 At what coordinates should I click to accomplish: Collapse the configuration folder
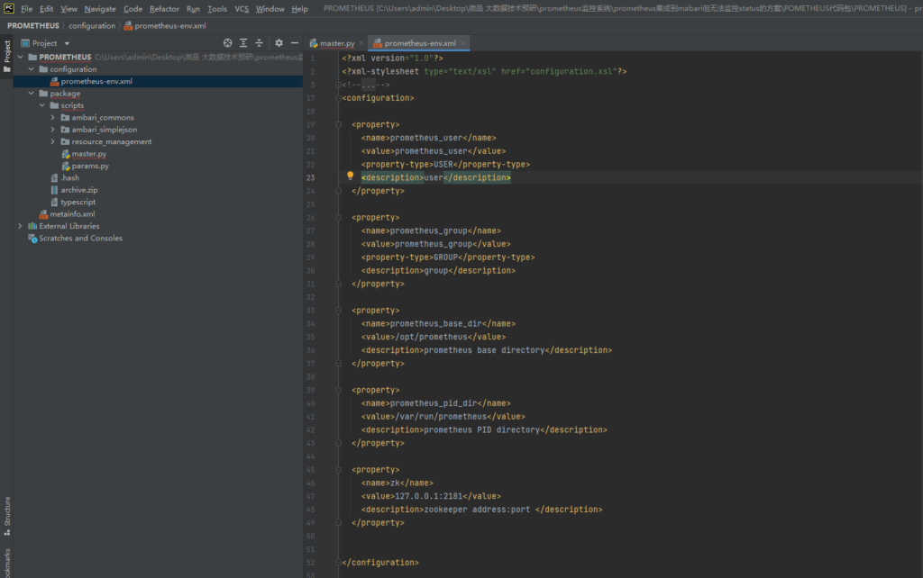(x=32, y=69)
